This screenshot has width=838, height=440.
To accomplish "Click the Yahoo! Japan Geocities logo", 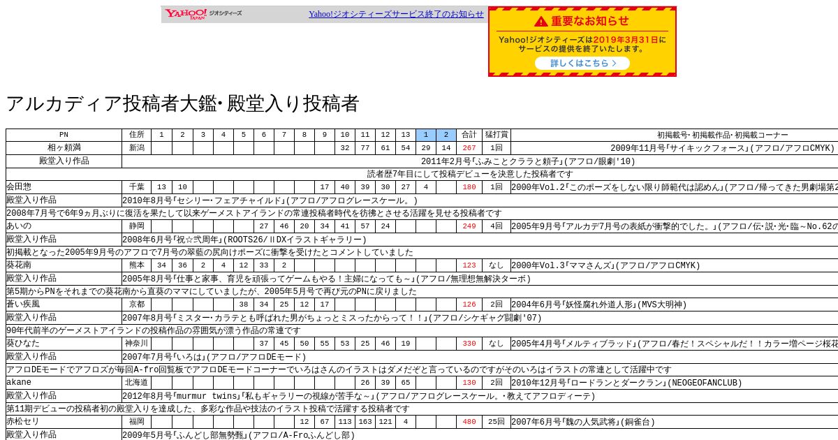I will coord(203,14).
